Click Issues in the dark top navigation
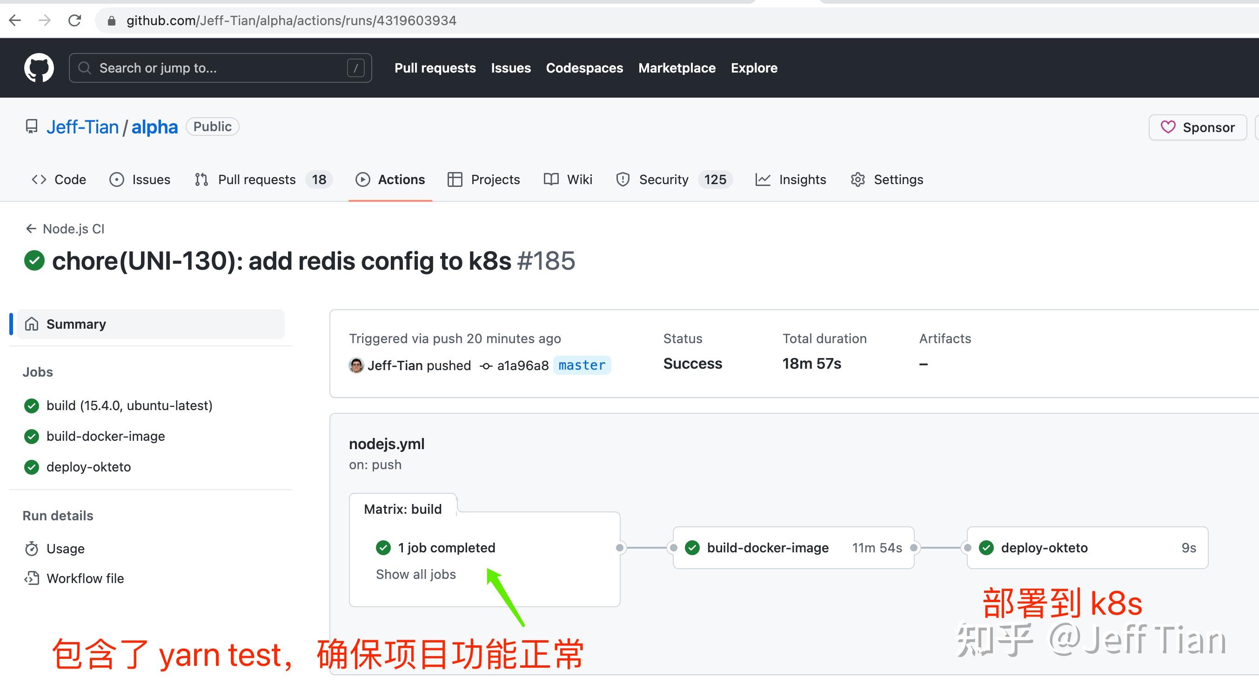Viewport: 1259px width, 690px height. click(x=511, y=68)
